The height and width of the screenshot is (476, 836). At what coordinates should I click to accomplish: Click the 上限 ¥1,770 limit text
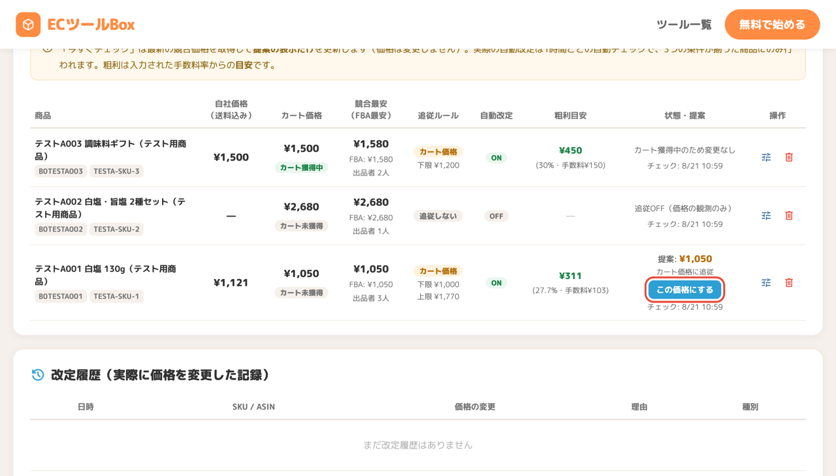tap(438, 297)
